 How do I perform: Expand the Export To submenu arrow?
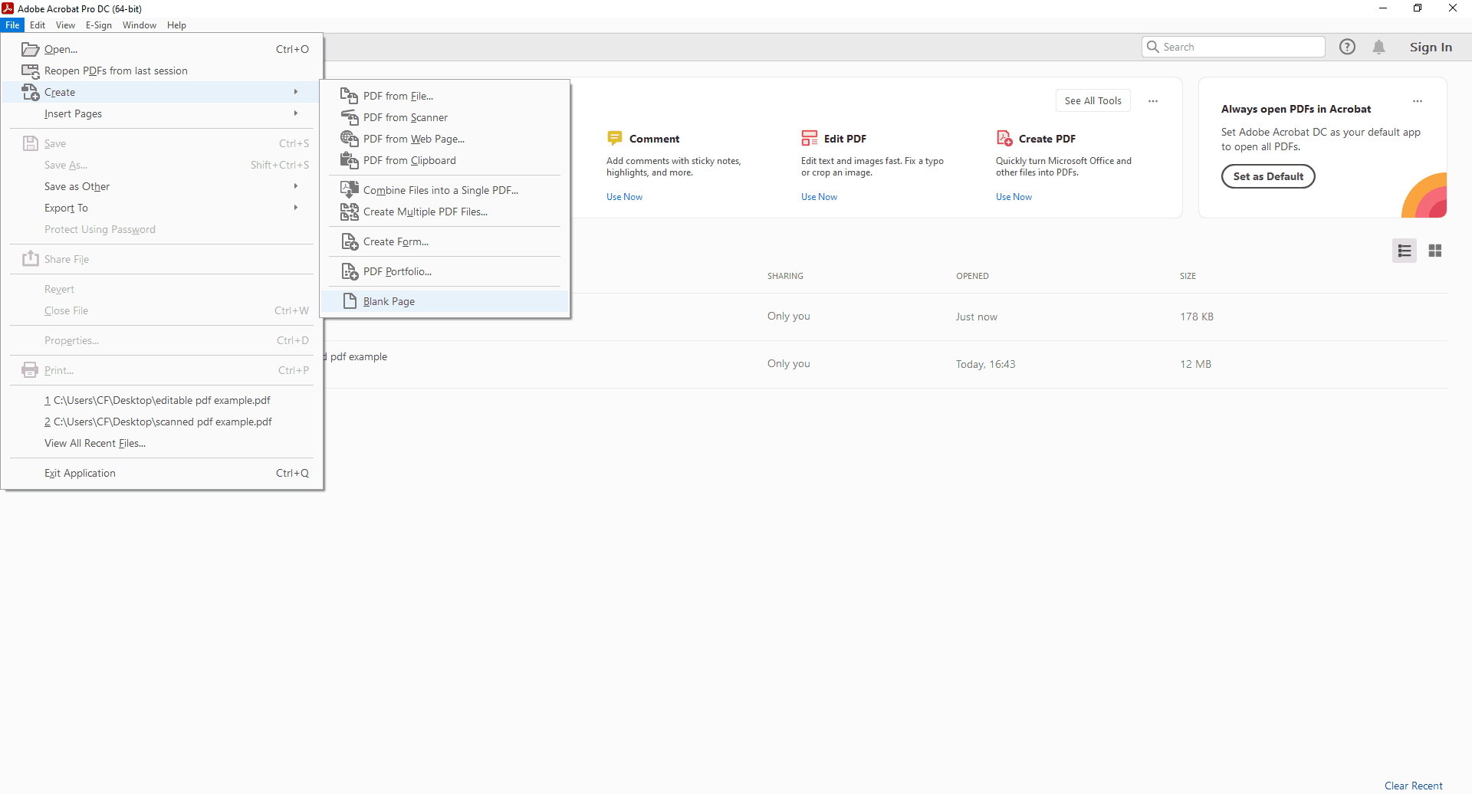click(x=296, y=208)
